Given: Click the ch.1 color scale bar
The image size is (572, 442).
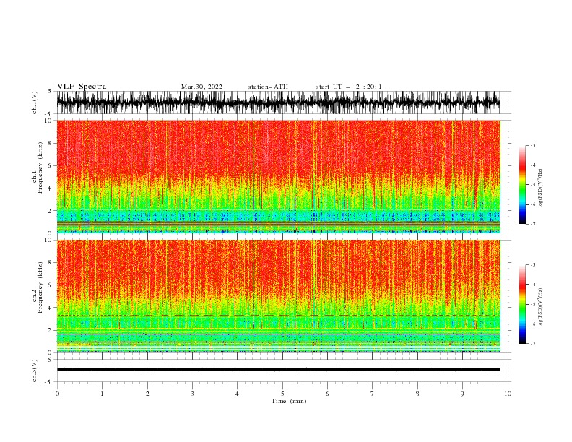Looking at the screenshot, I should (x=522, y=185).
